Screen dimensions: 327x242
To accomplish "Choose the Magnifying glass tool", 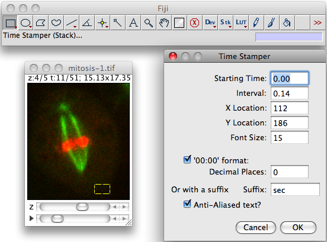I will coord(149,22).
